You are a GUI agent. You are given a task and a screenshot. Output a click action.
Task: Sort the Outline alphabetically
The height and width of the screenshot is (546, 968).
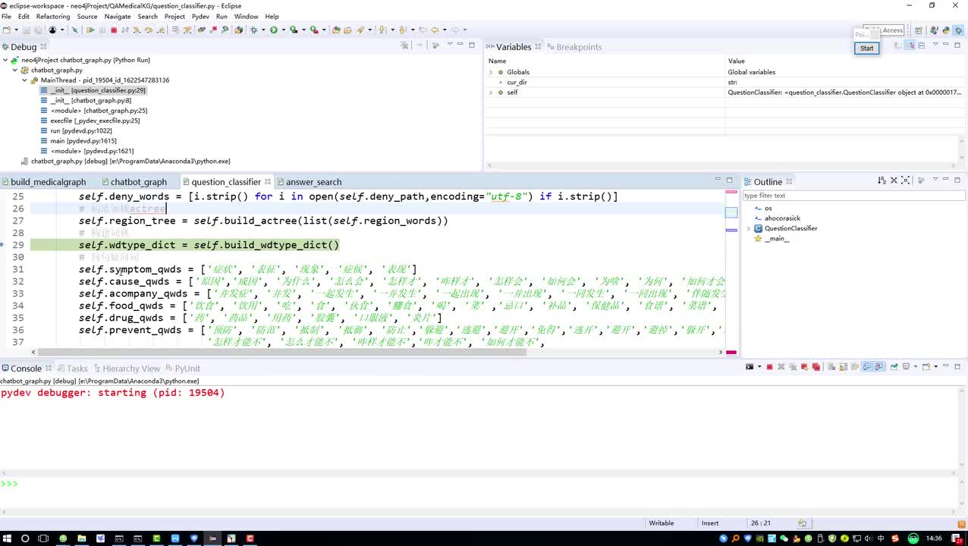click(882, 180)
